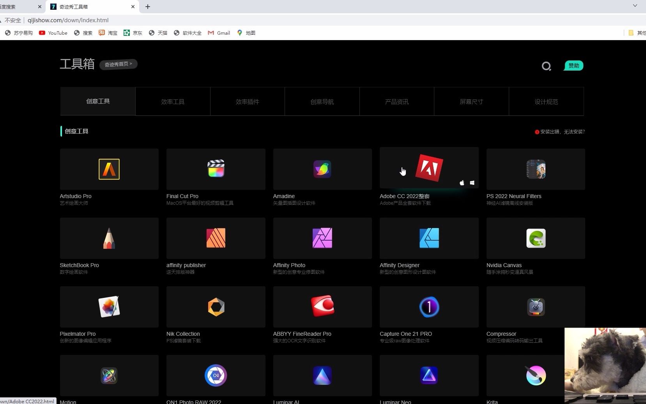
Task: Click the Affinity Photo title text
Action: tap(289, 265)
